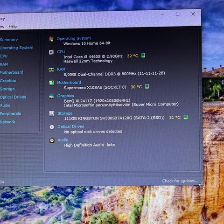
Task: Select Graphics in the sidebar
Action: [8, 81]
